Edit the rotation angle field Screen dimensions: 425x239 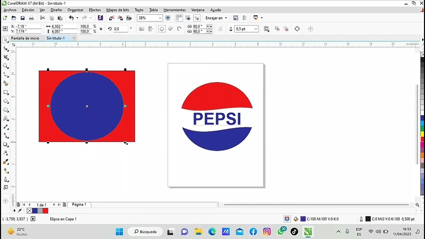tap(121, 29)
